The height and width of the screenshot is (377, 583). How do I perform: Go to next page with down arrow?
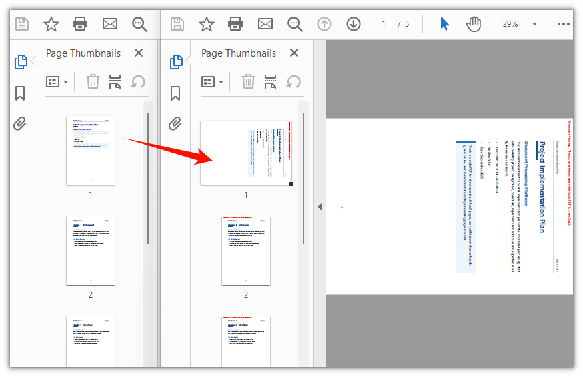[354, 24]
